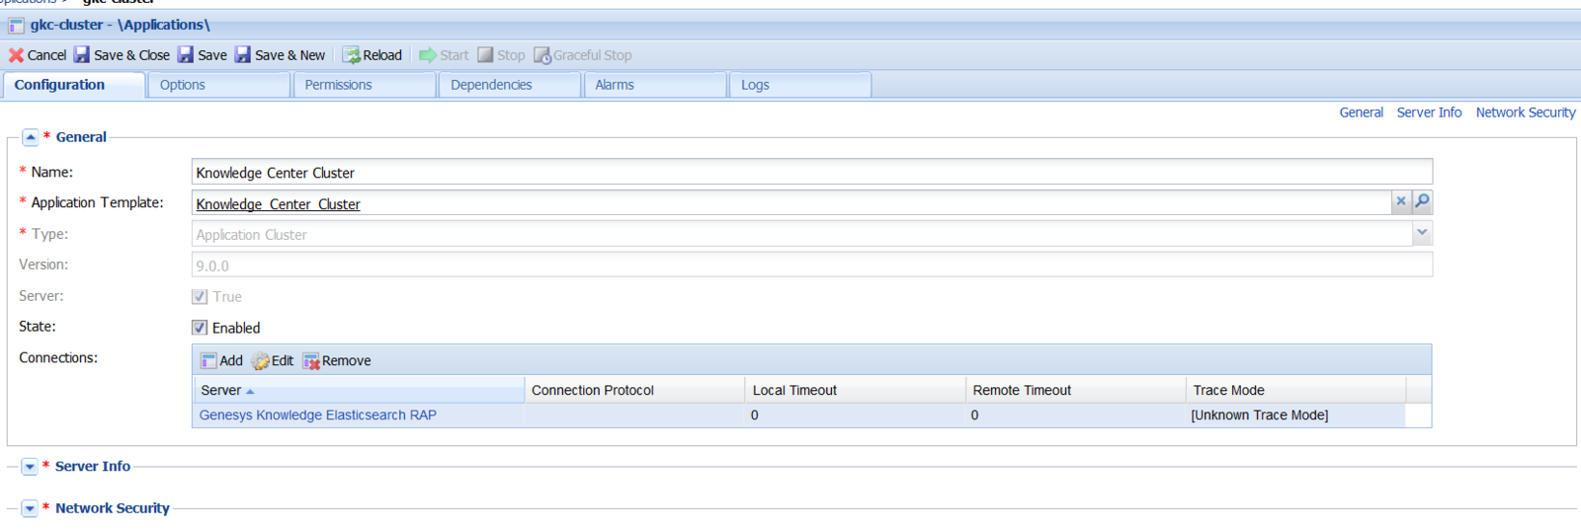Open the Type dropdown arrow
Screen dimensions: 1581x531
tap(1421, 233)
